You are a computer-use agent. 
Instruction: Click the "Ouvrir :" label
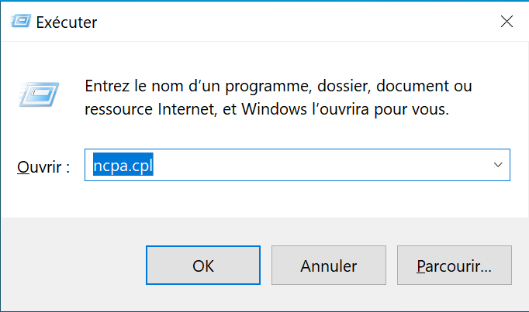43,166
